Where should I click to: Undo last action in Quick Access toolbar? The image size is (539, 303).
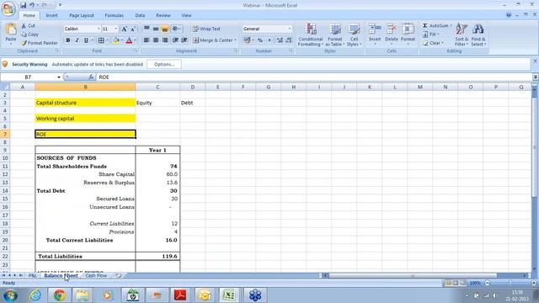point(32,5)
